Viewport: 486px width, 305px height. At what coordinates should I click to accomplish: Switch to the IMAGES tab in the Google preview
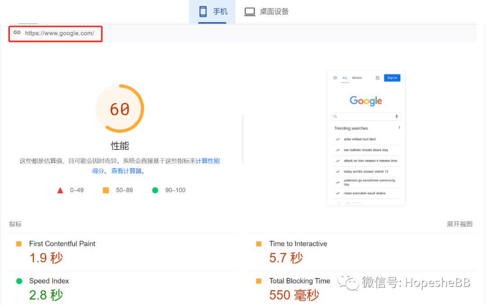(x=357, y=78)
